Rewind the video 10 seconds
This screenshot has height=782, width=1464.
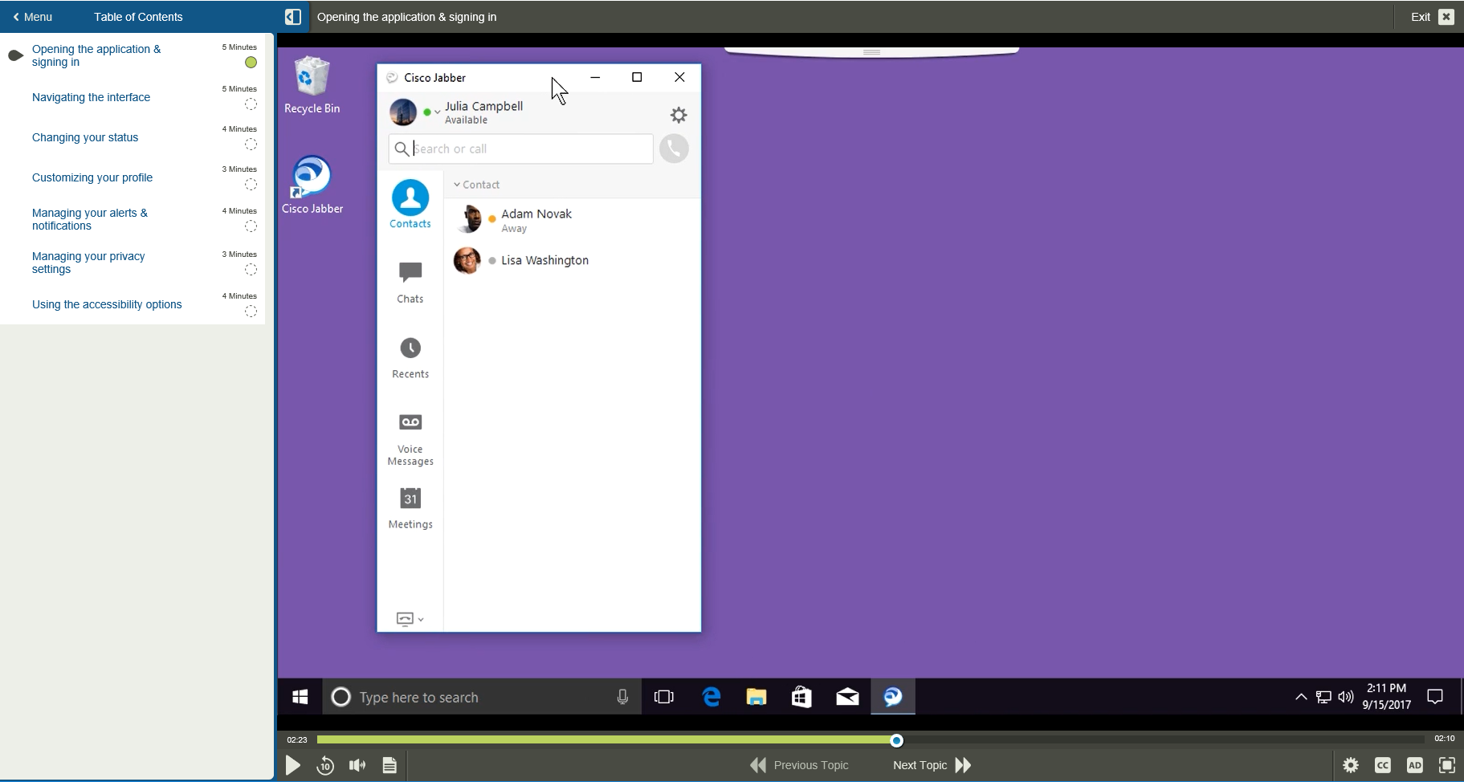(325, 766)
